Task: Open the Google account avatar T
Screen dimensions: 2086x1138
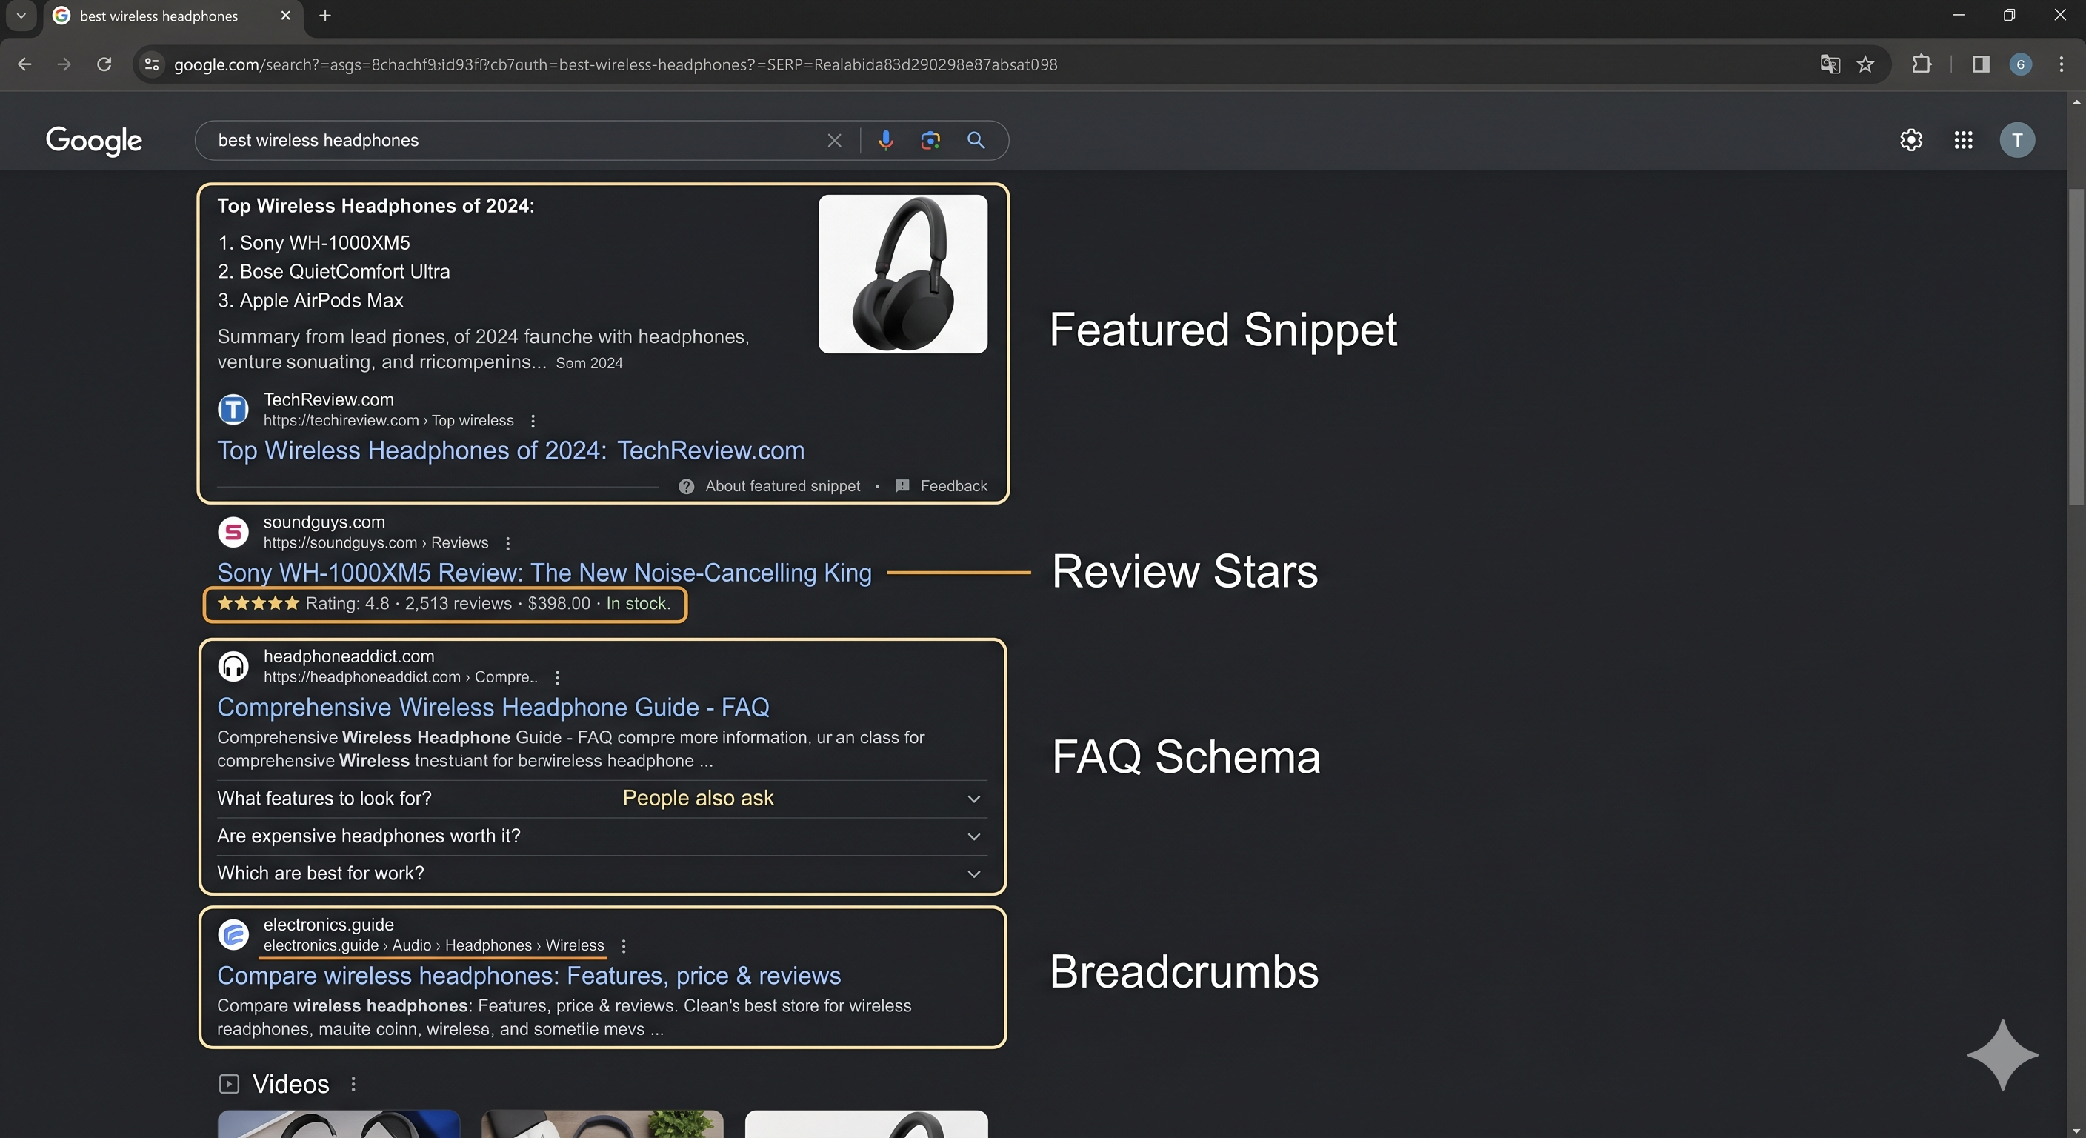Action: coord(2017,140)
